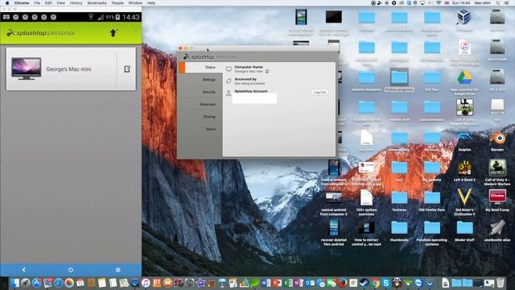This screenshot has height=290, width=515.
Task: Select the Textures folder on desktop
Action: pyautogui.click(x=399, y=199)
